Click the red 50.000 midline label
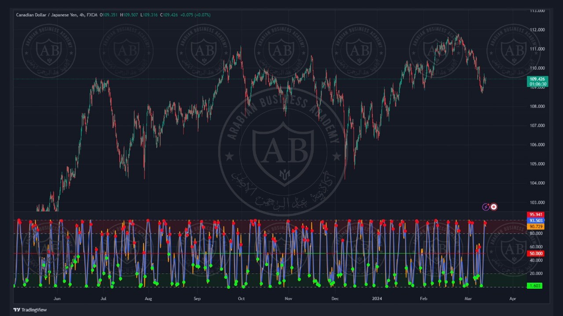Viewport: 563px width, 316px height. 535,254
